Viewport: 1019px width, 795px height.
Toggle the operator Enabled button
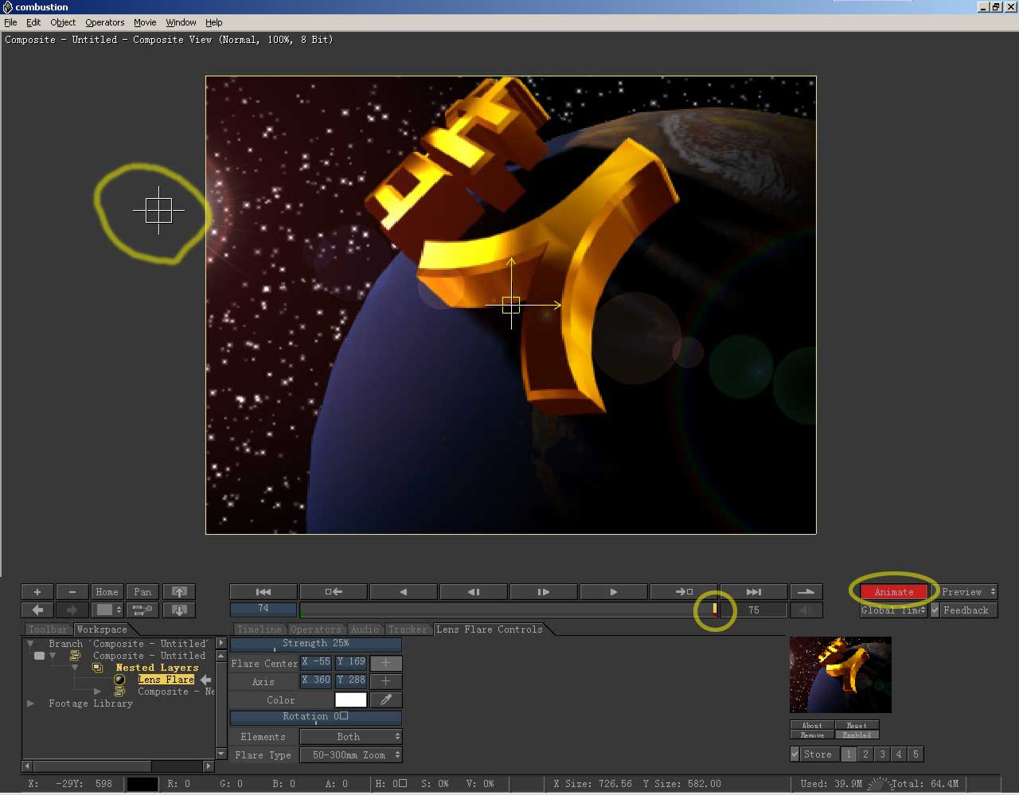point(857,735)
